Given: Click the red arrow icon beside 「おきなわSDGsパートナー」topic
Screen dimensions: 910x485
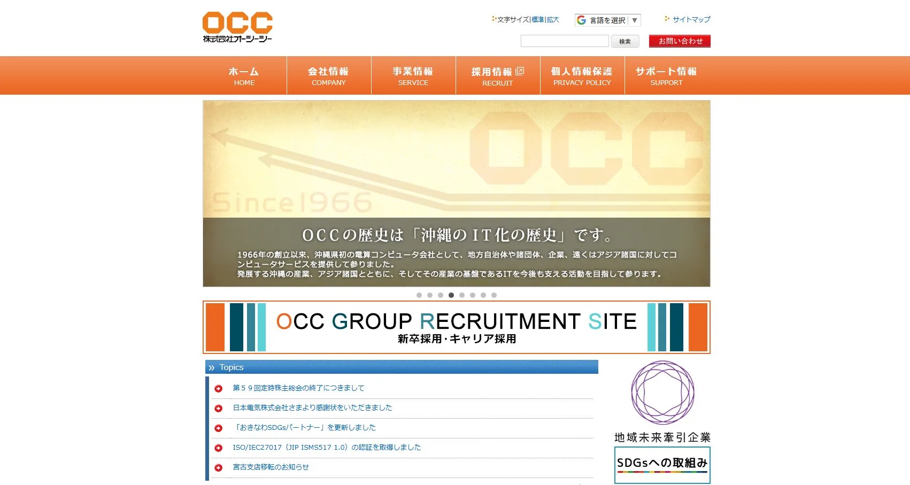Looking at the screenshot, I should 219,427.
